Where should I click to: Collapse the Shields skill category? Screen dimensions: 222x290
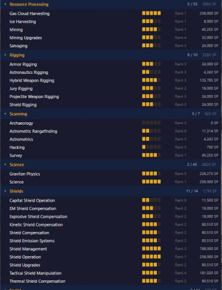coord(5,191)
